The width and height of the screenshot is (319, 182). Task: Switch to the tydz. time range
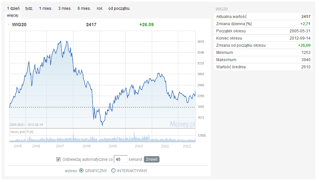tap(29, 8)
